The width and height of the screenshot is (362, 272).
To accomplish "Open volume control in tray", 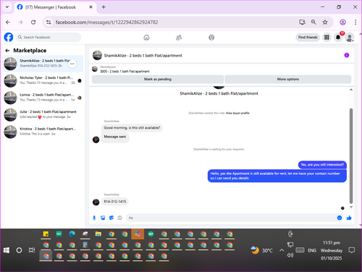I will (290, 255).
